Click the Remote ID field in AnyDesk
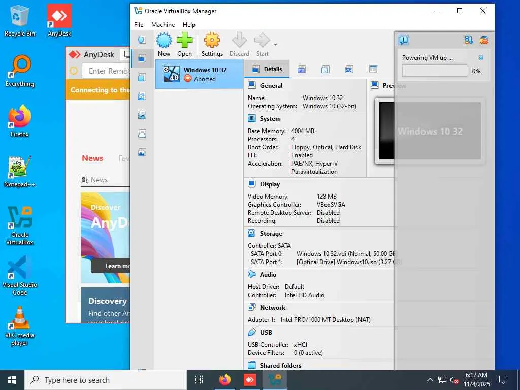Viewport: 520px width, 390px height. (106, 71)
